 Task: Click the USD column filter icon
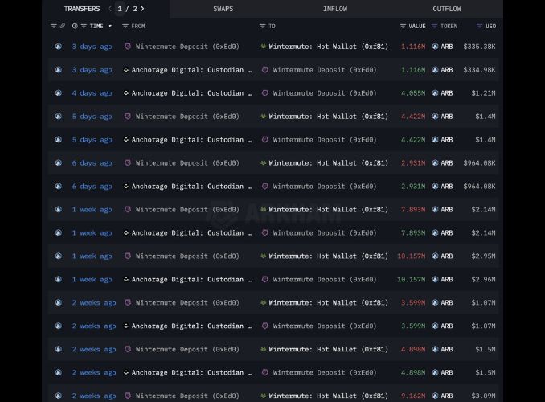[480, 26]
